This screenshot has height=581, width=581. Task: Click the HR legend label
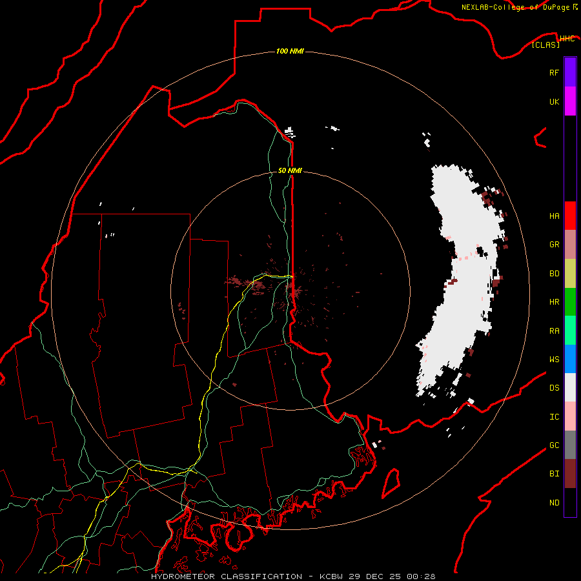(554, 302)
